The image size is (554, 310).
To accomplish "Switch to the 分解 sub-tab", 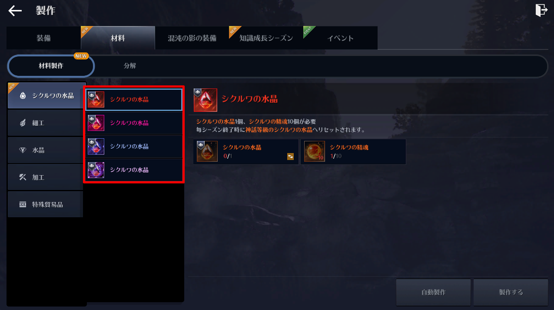I will point(130,66).
